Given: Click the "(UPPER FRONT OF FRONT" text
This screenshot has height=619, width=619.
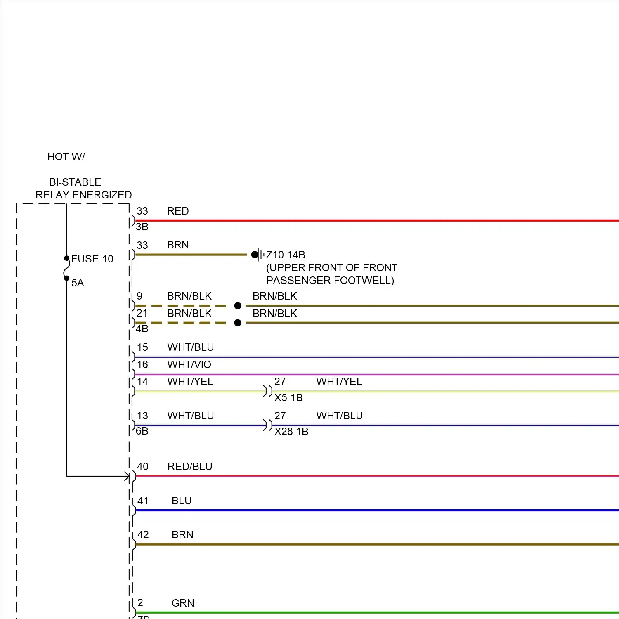Looking at the screenshot, I should (332, 268).
